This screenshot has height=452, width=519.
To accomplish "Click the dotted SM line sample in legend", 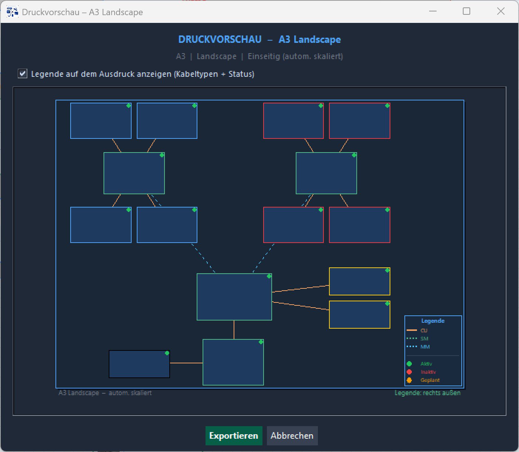I will point(412,338).
